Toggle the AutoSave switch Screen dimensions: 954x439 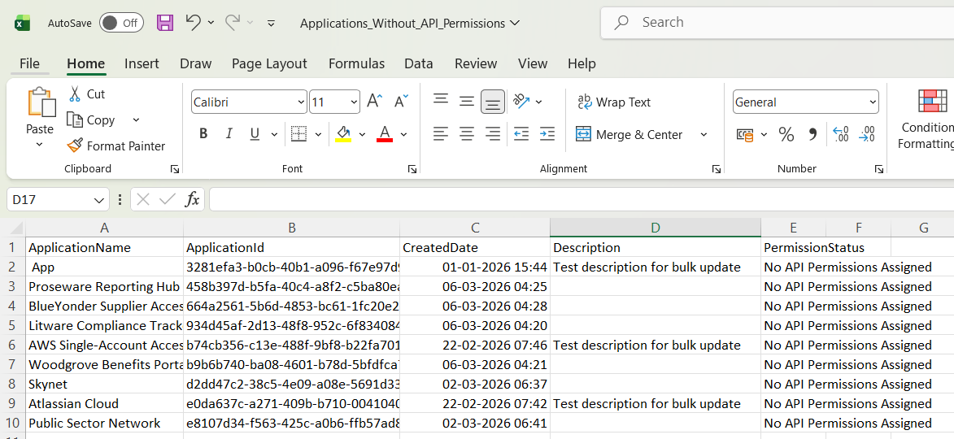[x=121, y=23]
